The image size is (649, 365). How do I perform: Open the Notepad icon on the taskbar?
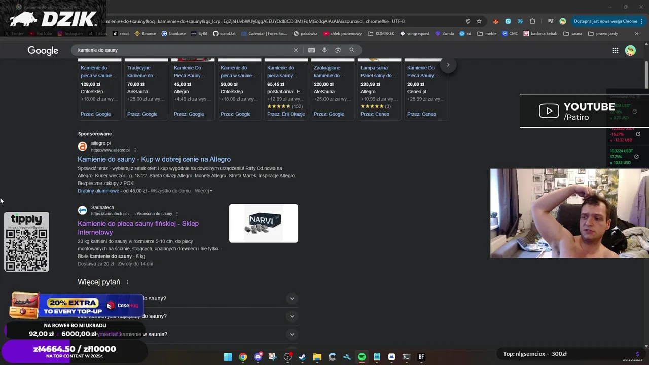tap(377, 357)
